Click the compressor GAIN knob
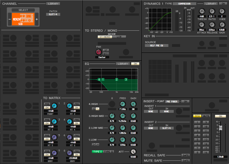229x164 pixels. click(x=222, y=25)
